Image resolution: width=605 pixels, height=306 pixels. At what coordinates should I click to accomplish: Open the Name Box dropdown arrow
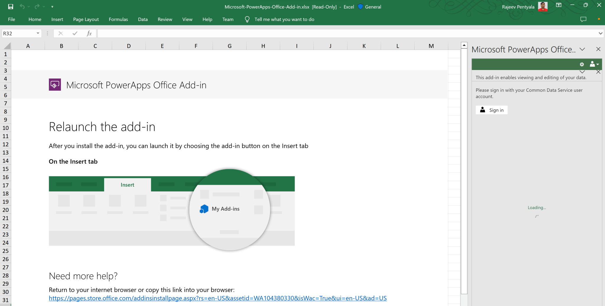pyautogui.click(x=38, y=33)
